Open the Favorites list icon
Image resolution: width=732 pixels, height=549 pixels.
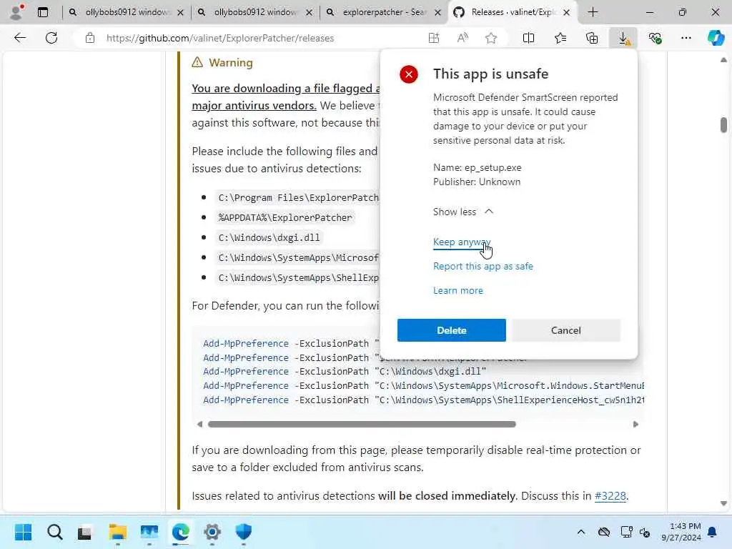click(560, 38)
